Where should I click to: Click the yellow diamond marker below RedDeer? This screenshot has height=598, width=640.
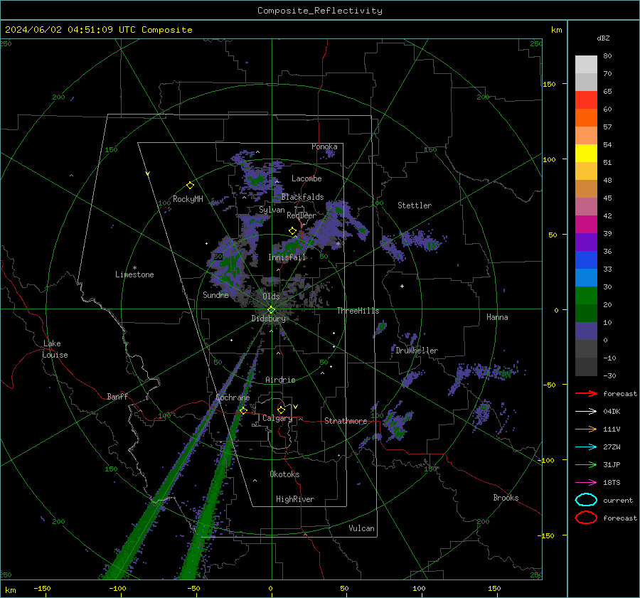(x=293, y=231)
